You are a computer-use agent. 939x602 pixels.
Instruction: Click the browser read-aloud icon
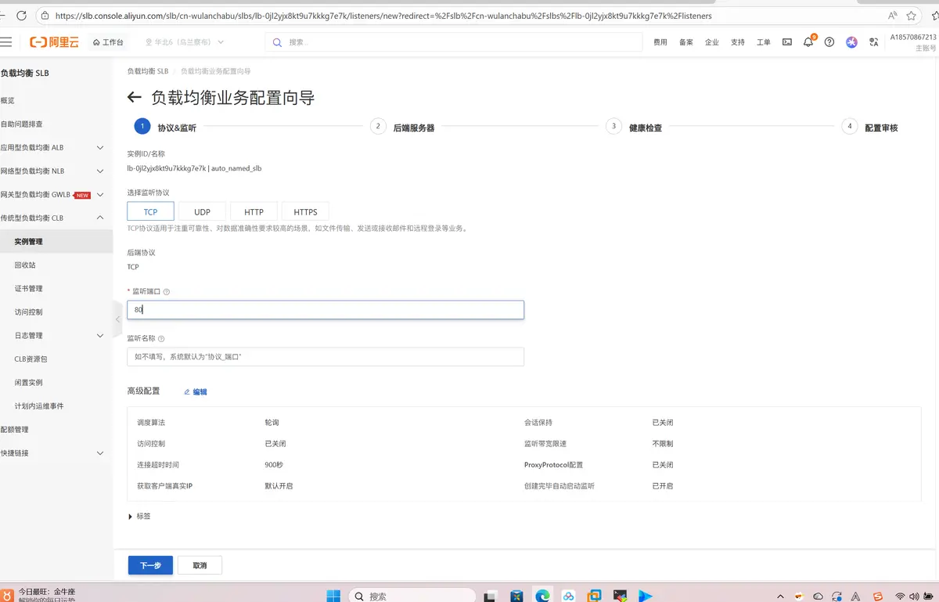coord(893,15)
